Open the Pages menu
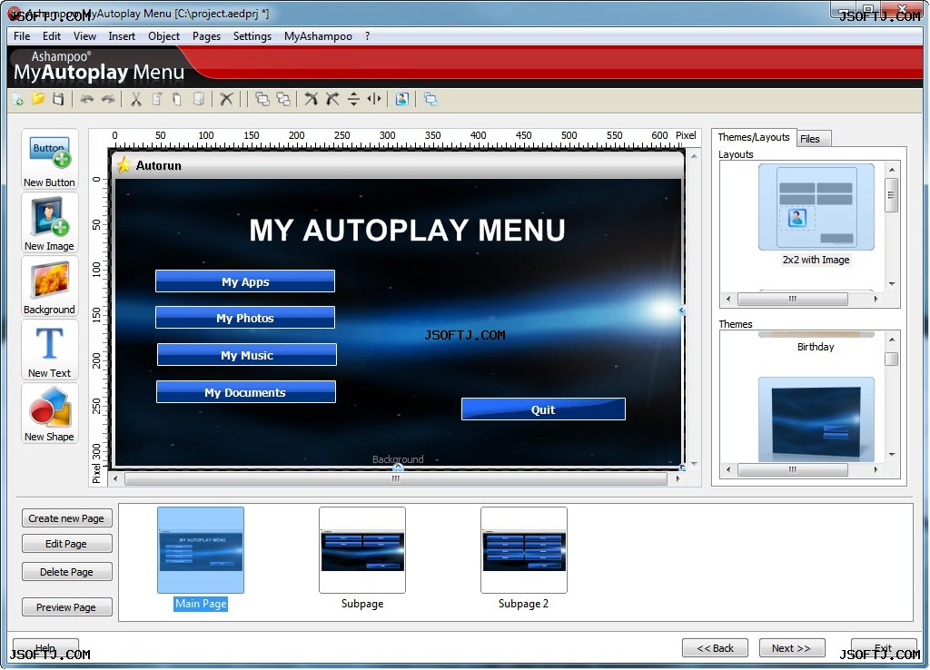 [206, 36]
